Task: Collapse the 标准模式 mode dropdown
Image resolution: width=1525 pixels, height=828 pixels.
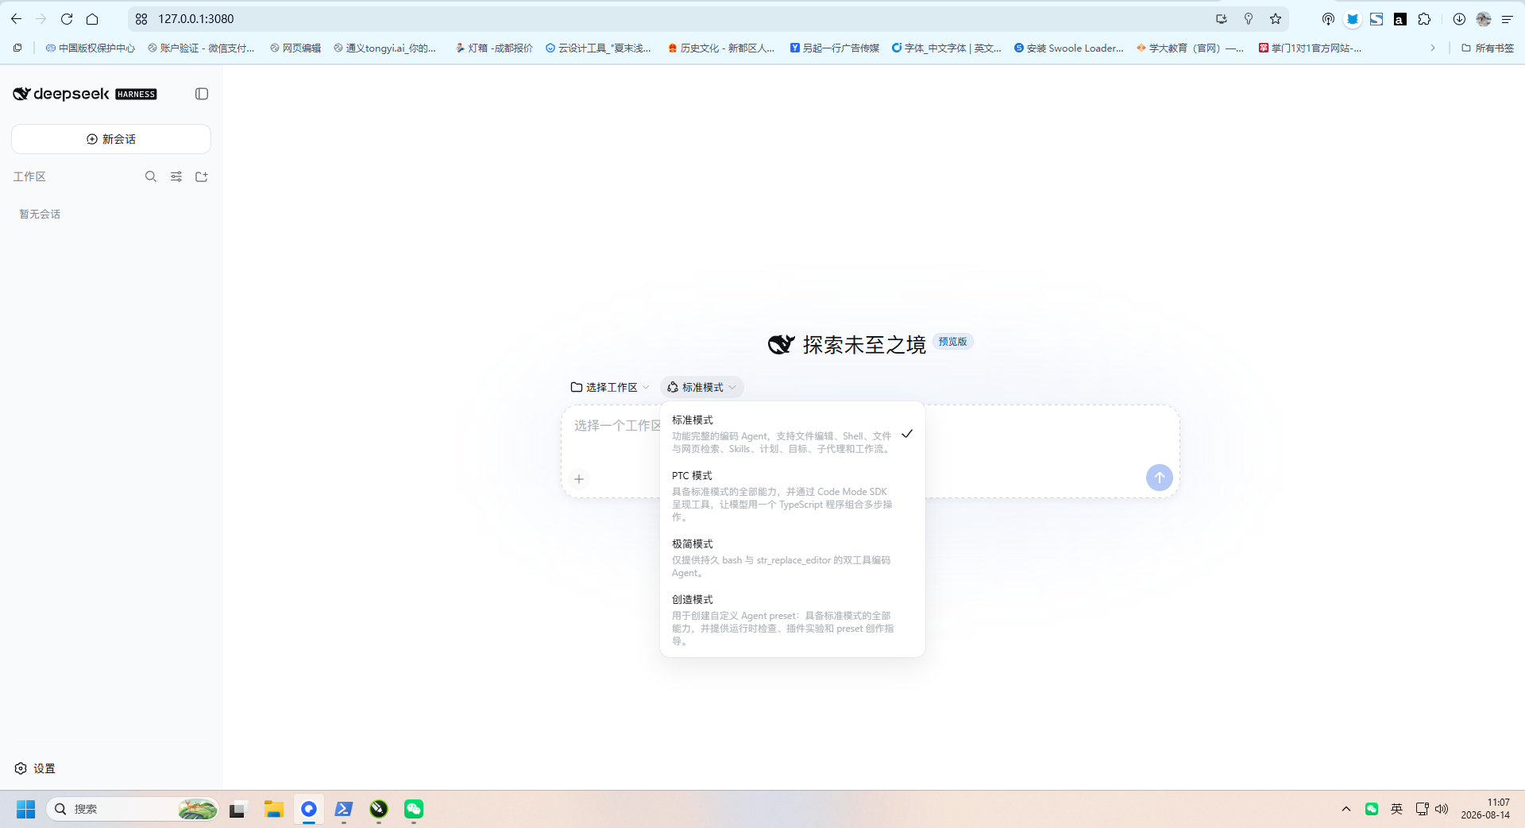Action: tap(702, 387)
